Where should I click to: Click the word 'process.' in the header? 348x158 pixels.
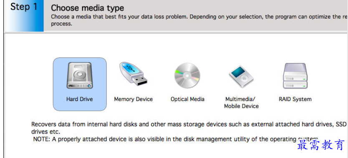coord(62,24)
